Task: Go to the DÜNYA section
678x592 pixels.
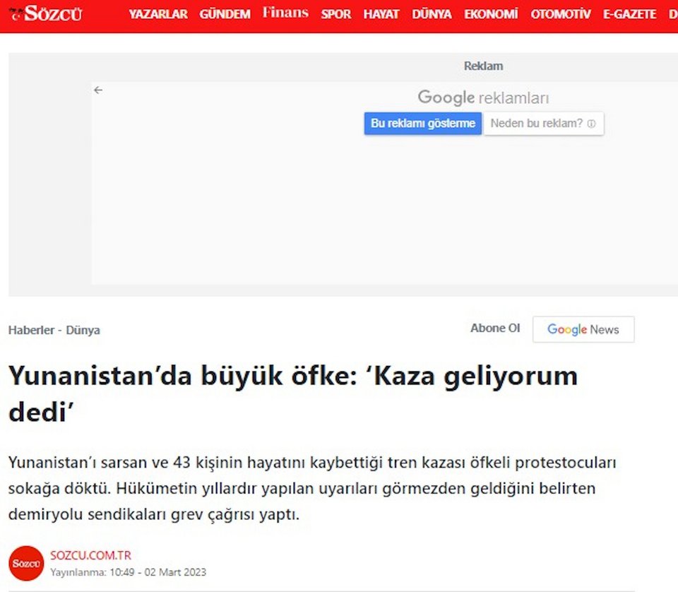Action: (x=432, y=14)
